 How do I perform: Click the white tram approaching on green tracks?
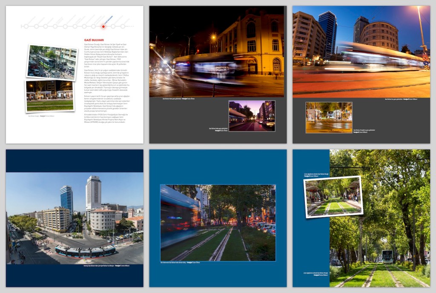tap(387, 257)
